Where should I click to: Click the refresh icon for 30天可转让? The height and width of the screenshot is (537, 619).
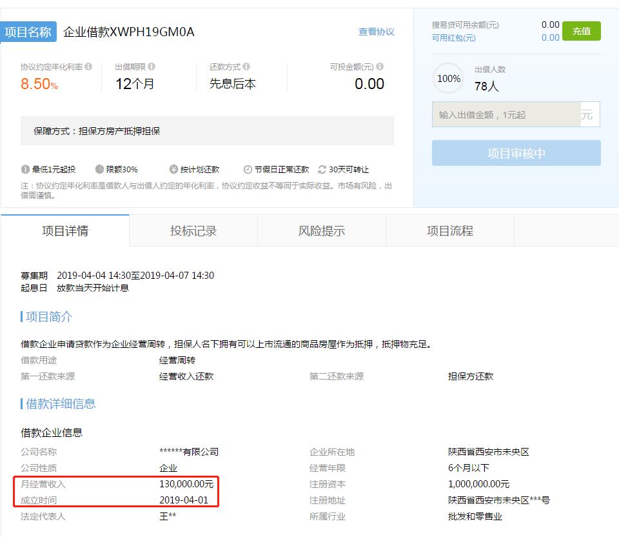322,170
